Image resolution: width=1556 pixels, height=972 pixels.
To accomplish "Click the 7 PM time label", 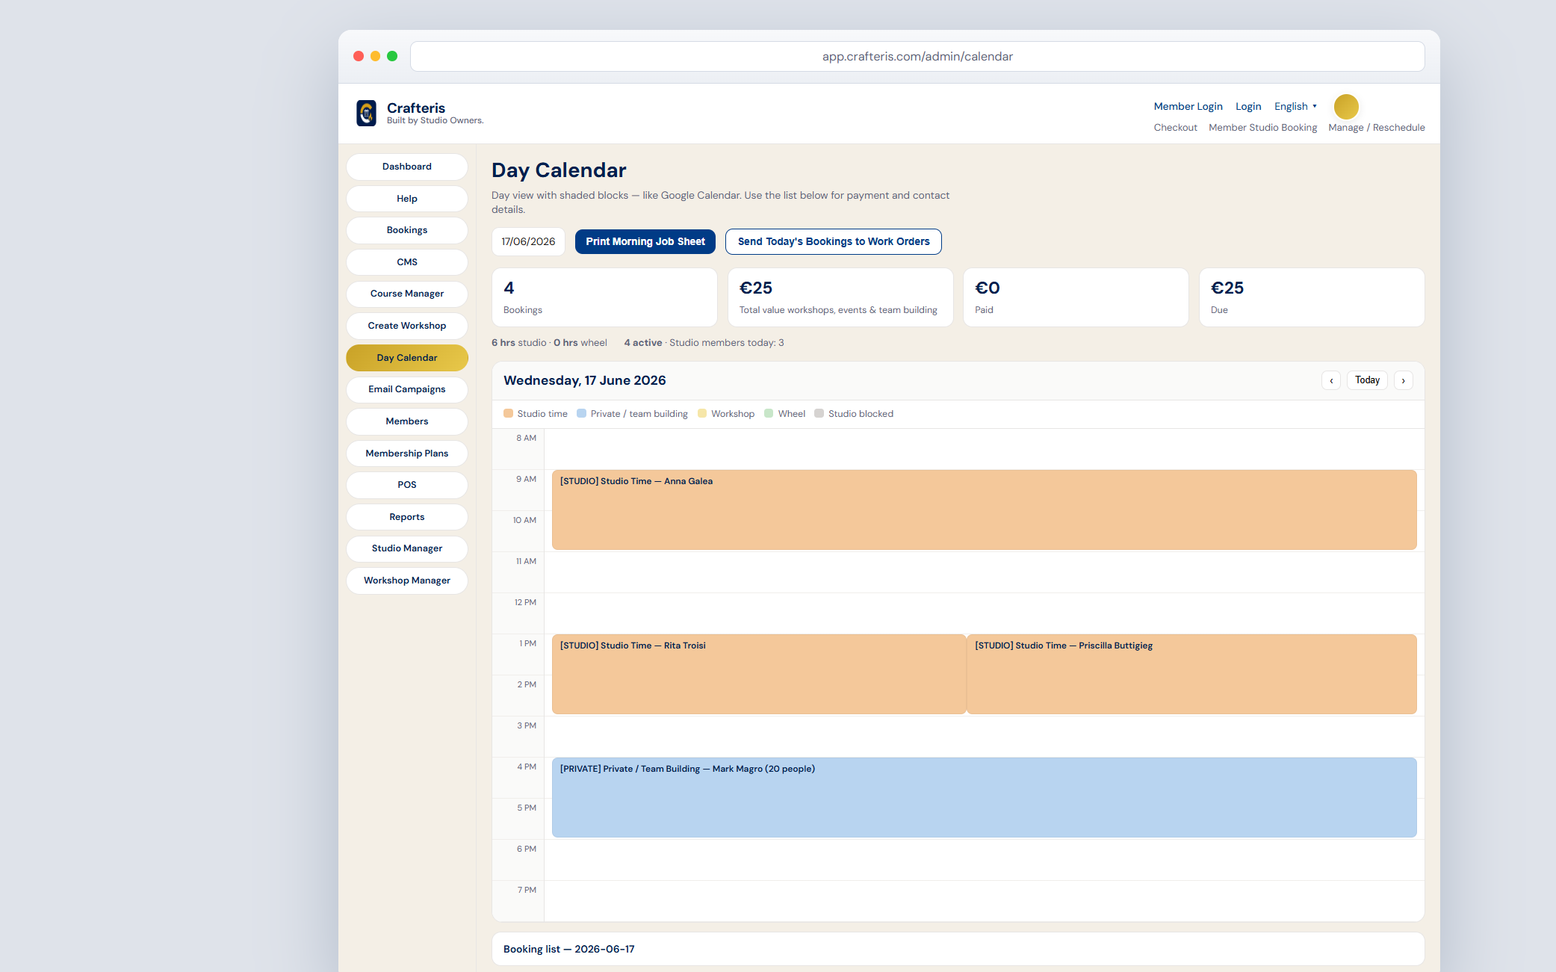I will tap(527, 890).
